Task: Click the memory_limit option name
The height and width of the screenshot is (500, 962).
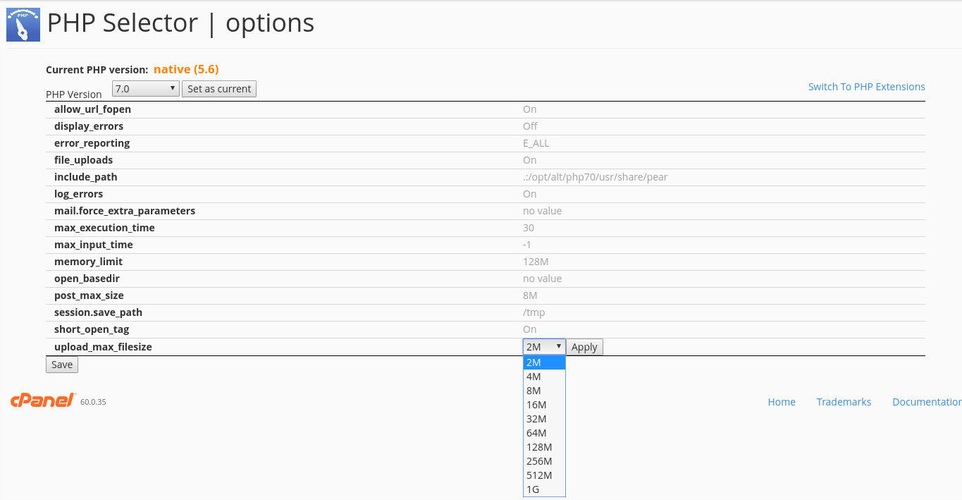Action: coord(89,262)
